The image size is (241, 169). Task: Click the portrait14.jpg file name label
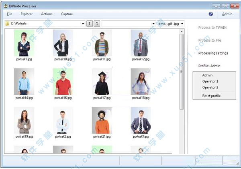pyautogui.click(x=24, y=98)
